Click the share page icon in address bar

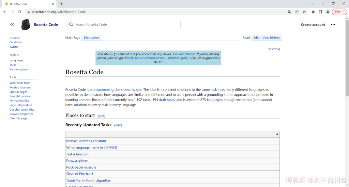[297, 12]
